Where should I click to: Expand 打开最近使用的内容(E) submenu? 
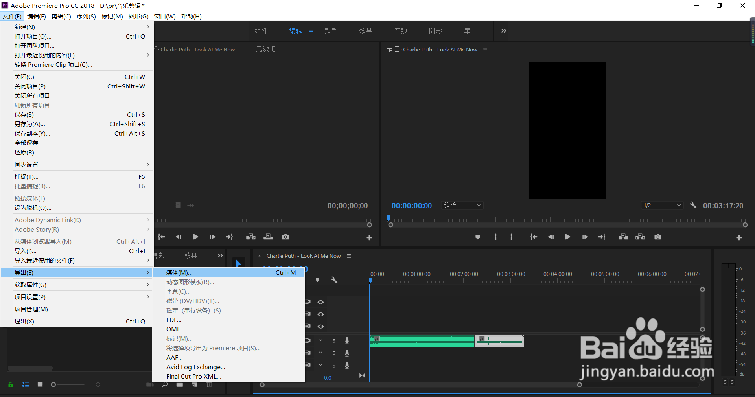pos(77,55)
